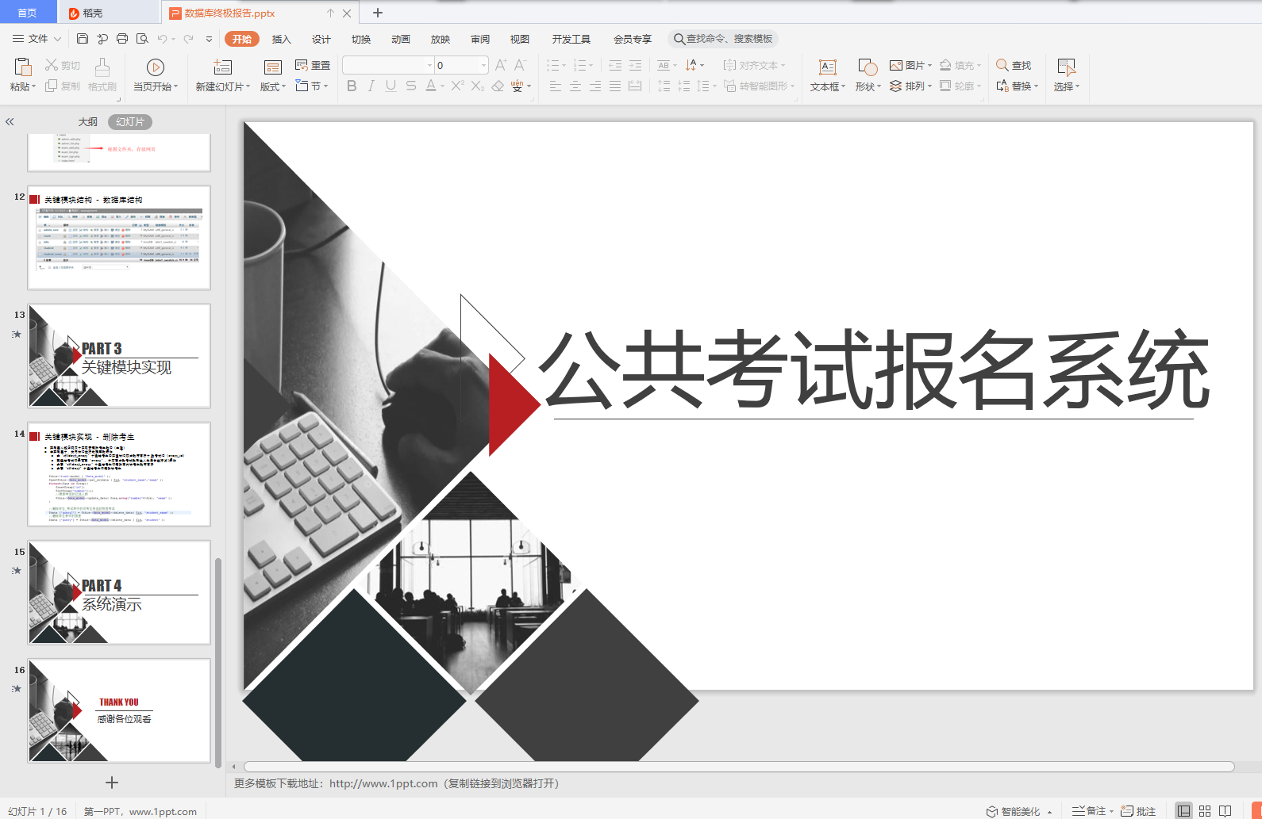Click the Subscript X₂ icon

[478, 86]
